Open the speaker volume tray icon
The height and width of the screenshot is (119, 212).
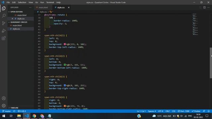[x=182, y=116]
